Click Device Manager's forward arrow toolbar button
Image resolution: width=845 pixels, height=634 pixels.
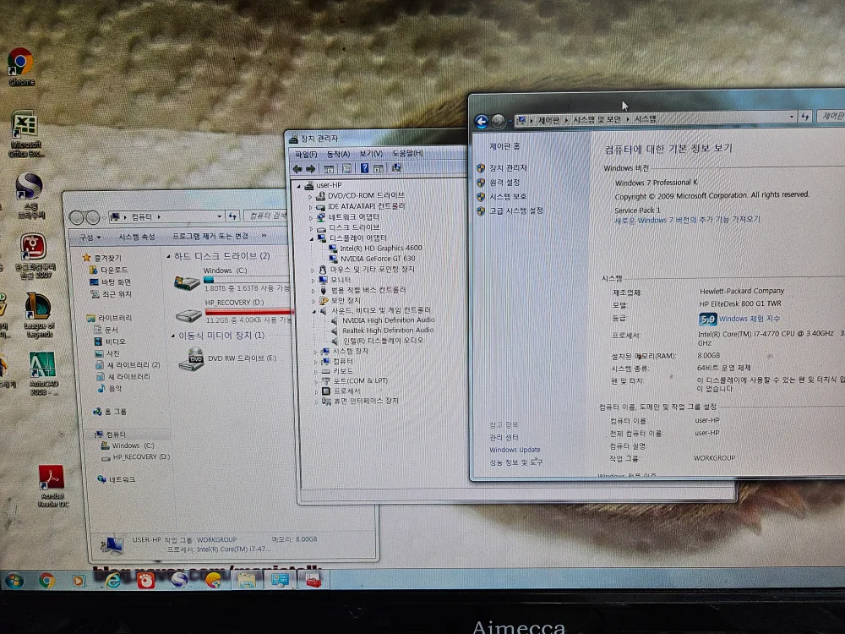(310, 169)
